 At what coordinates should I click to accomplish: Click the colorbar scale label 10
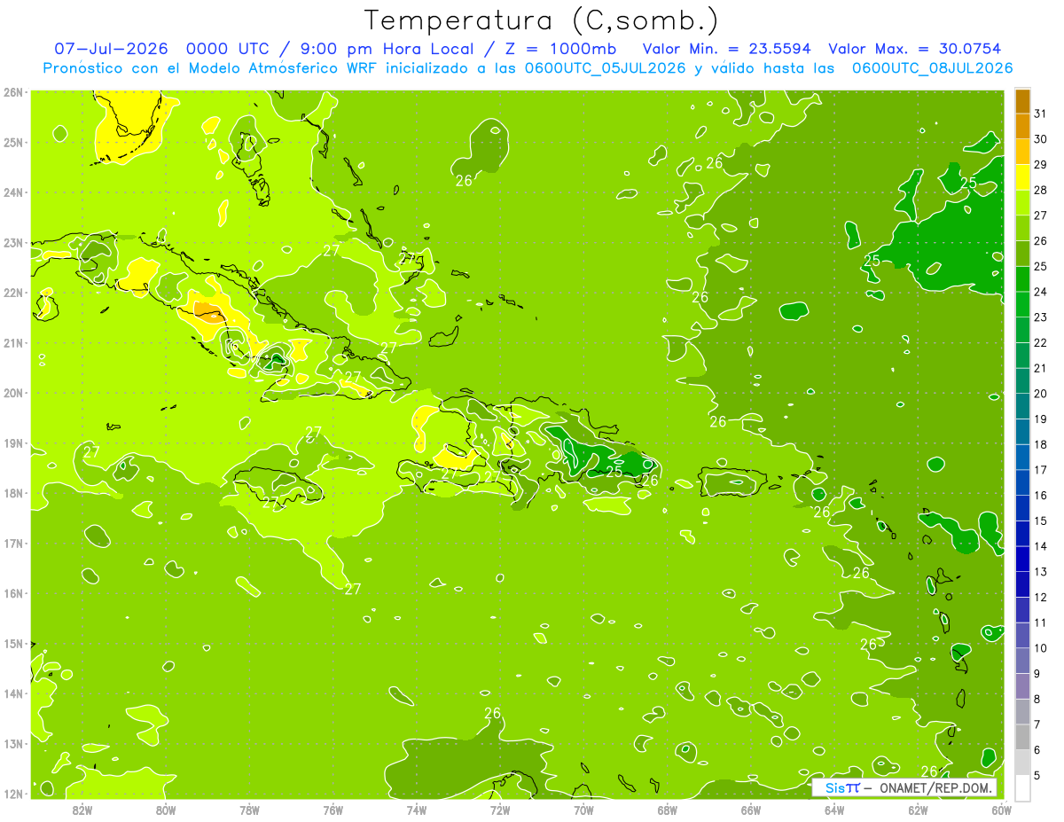[x=1040, y=648]
